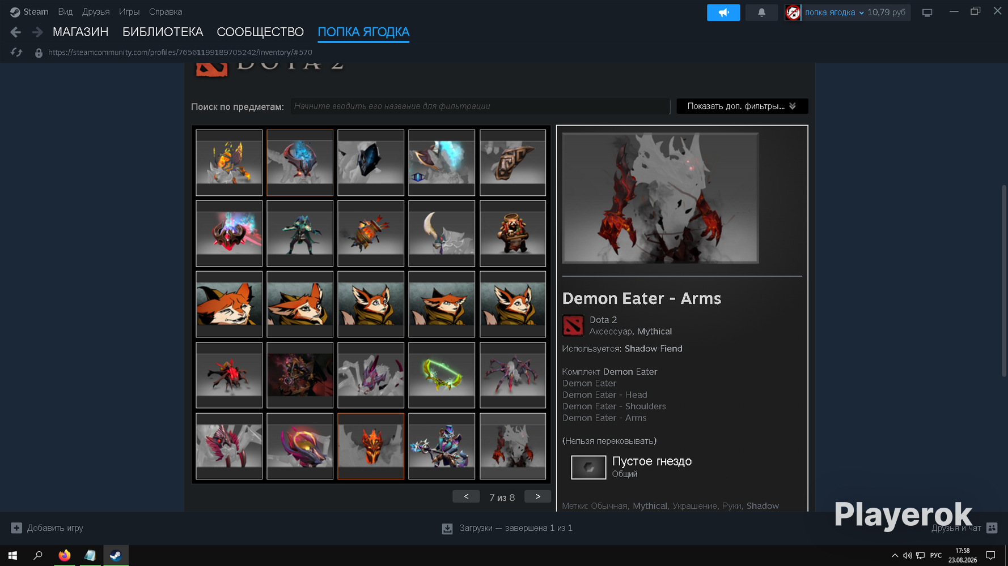Select the dark blue shield item thumbnail
Screen dimensions: 1008x566
371,163
